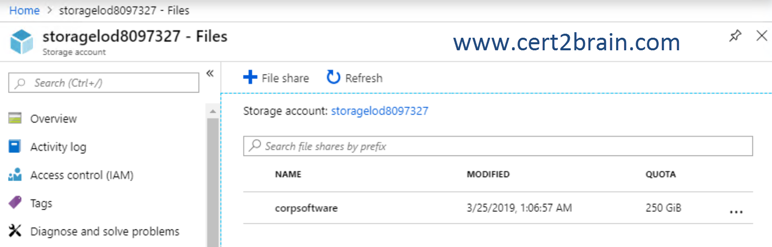Screen dimensions: 772x247
Task: Click the Activity log book icon
Action: [x=15, y=147]
